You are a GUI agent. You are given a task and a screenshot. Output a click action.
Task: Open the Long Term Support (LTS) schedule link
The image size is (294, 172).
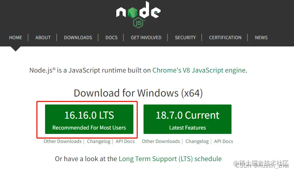(170, 159)
